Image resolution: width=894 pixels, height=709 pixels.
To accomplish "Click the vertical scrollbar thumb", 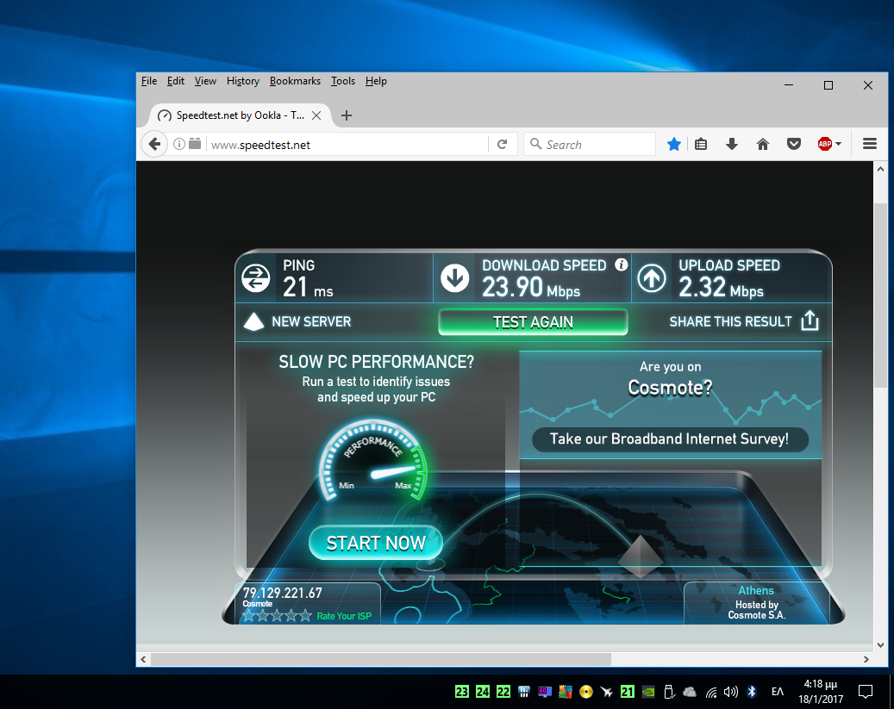I will 880,295.
